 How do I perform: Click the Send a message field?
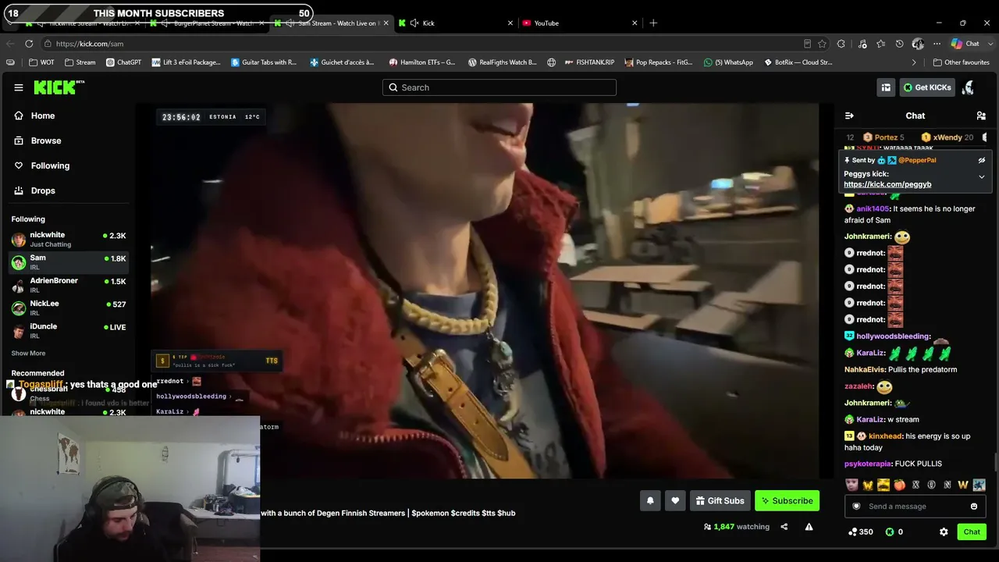pos(915,507)
